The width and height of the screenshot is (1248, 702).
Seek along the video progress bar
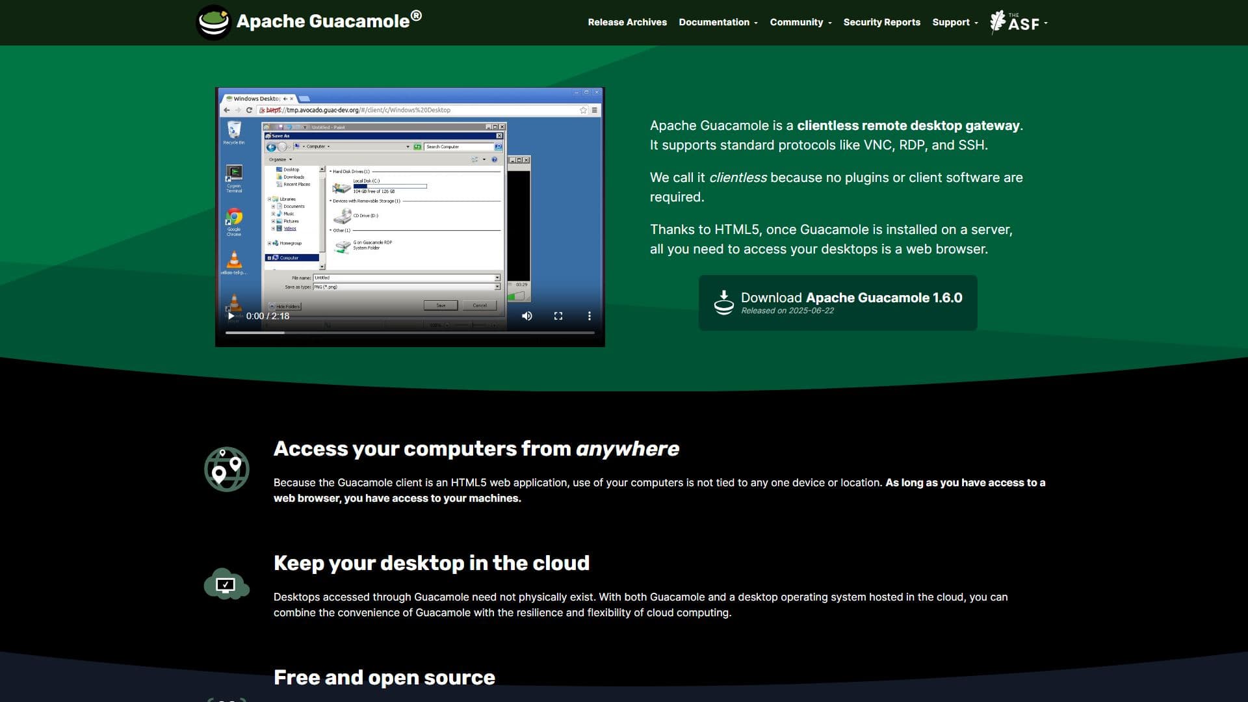point(410,333)
